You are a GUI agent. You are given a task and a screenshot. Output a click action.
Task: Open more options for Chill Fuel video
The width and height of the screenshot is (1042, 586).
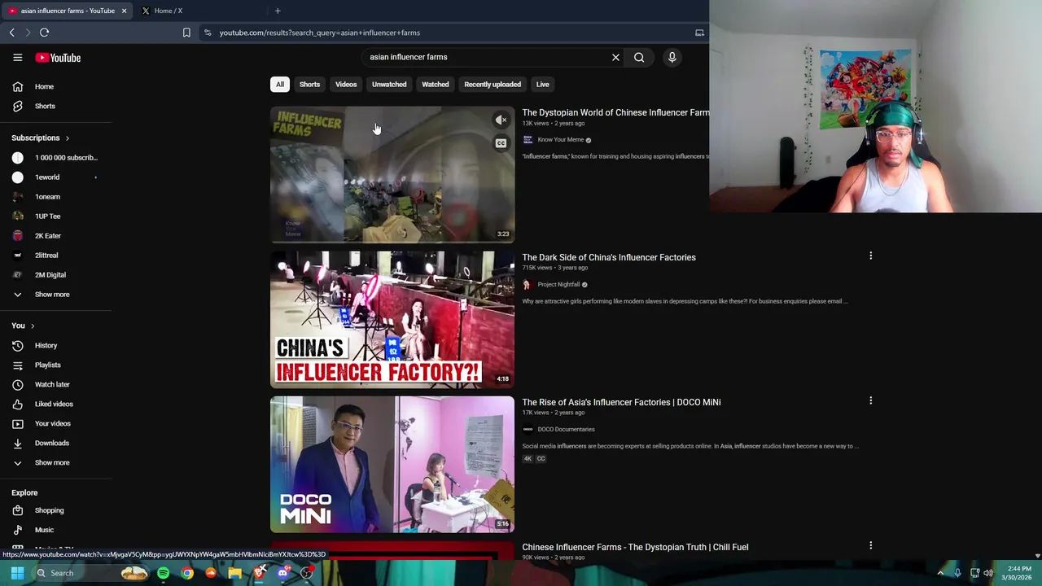[870, 545]
